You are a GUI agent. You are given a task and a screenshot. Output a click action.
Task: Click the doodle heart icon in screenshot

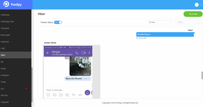point(74,95)
